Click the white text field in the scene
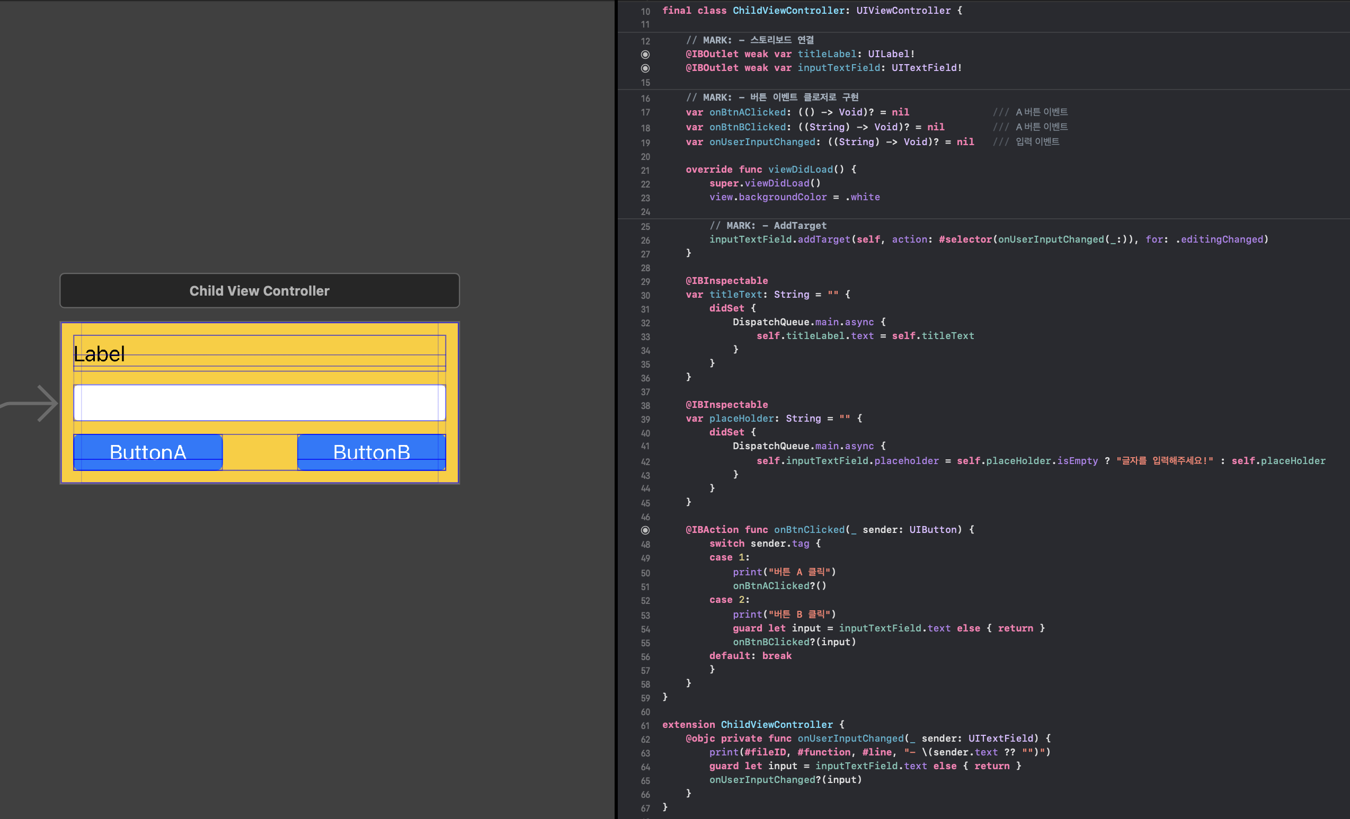Screen dimensions: 1350x819 coord(259,403)
